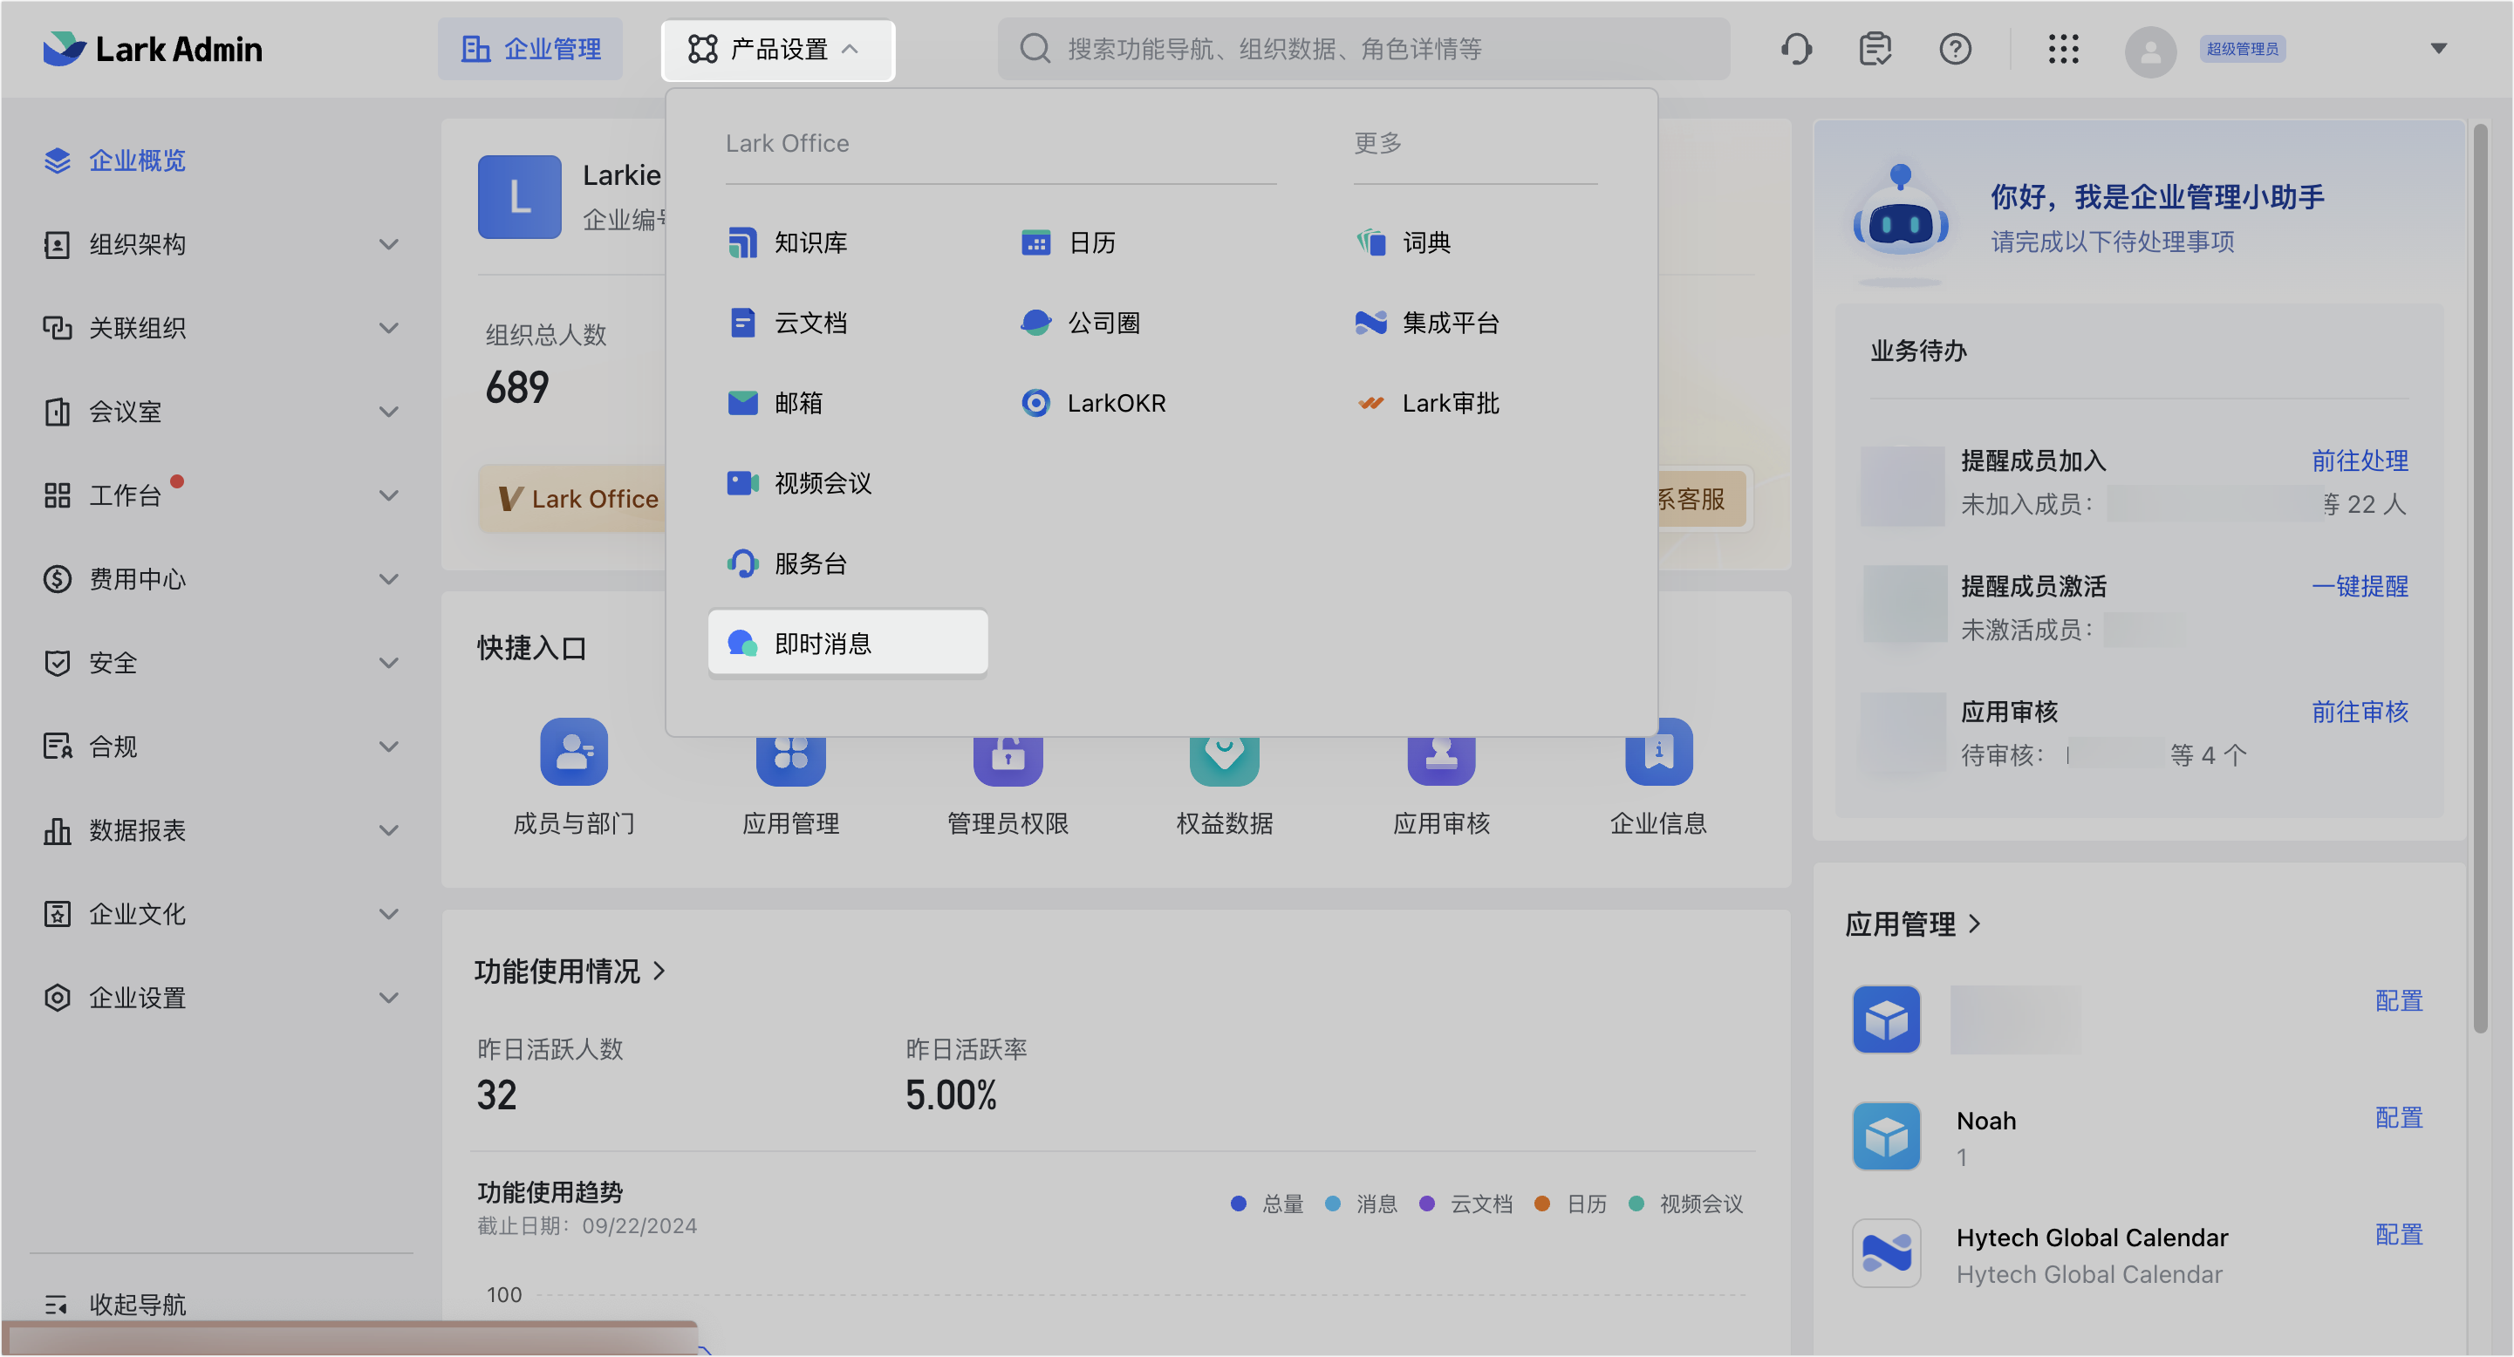Click 配置 for the Noah app

click(x=2398, y=1117)
